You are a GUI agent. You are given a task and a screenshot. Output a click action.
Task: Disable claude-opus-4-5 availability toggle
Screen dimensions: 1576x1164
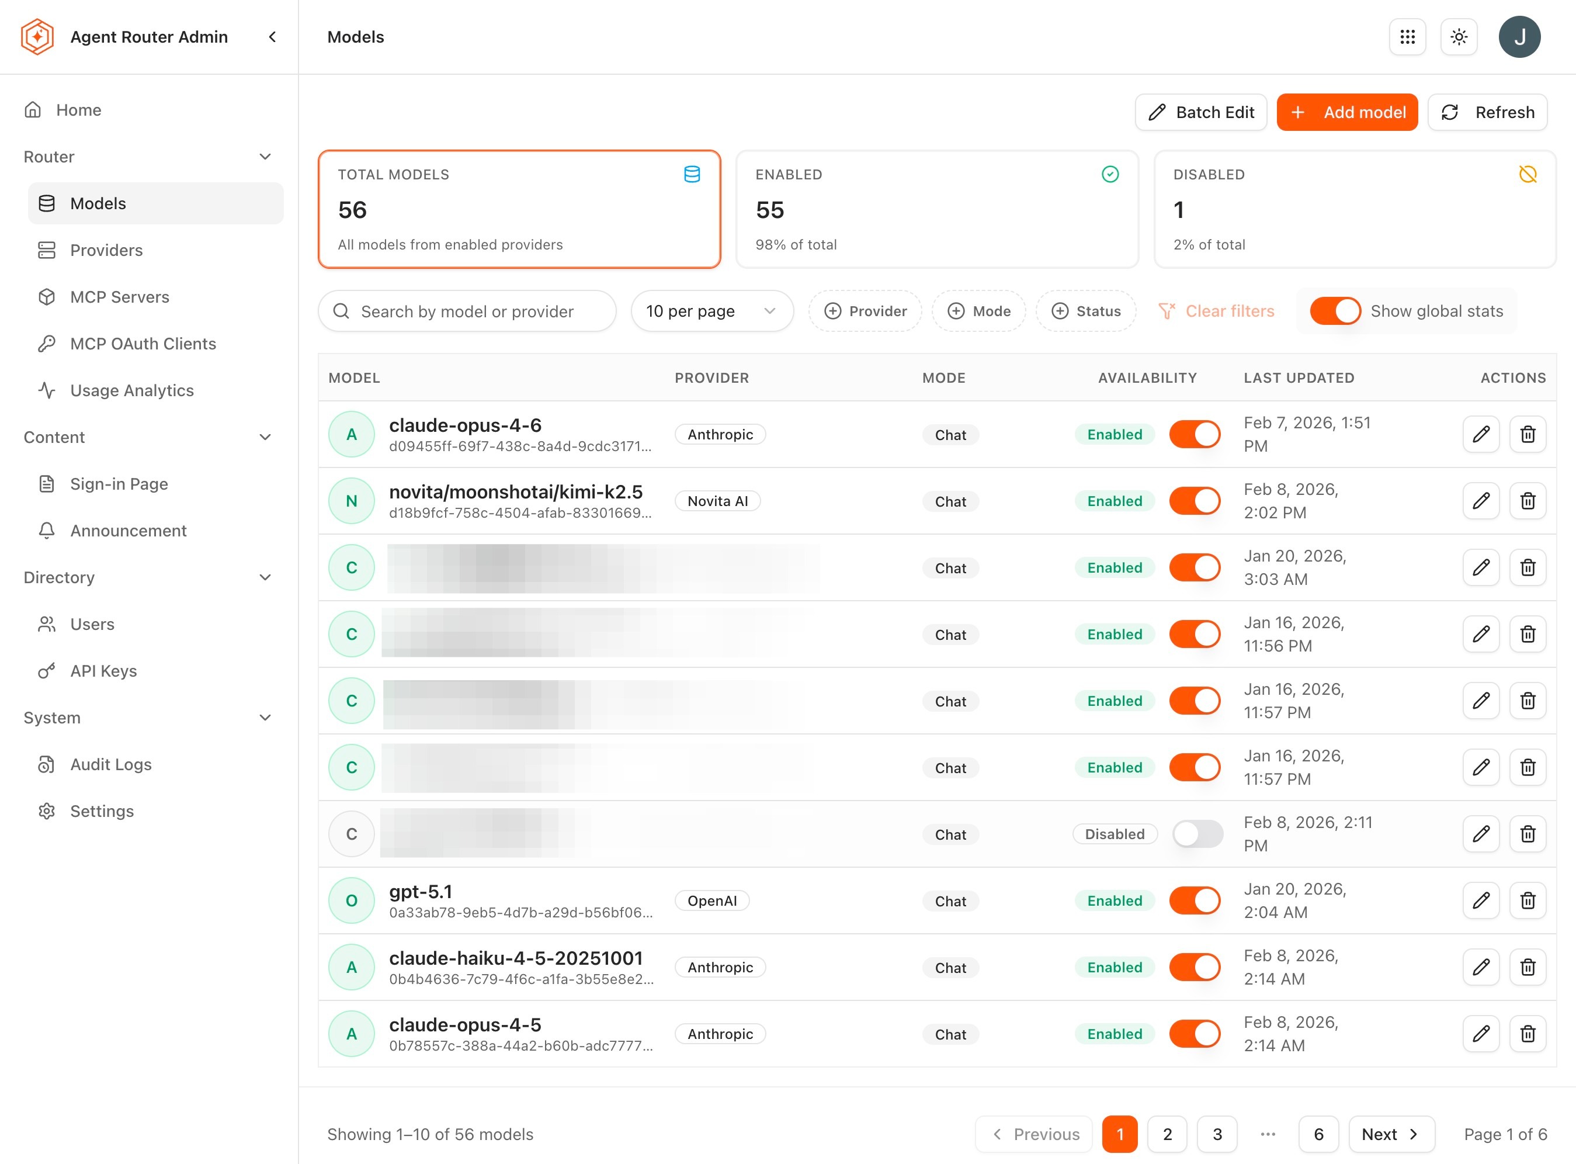1195,1034
